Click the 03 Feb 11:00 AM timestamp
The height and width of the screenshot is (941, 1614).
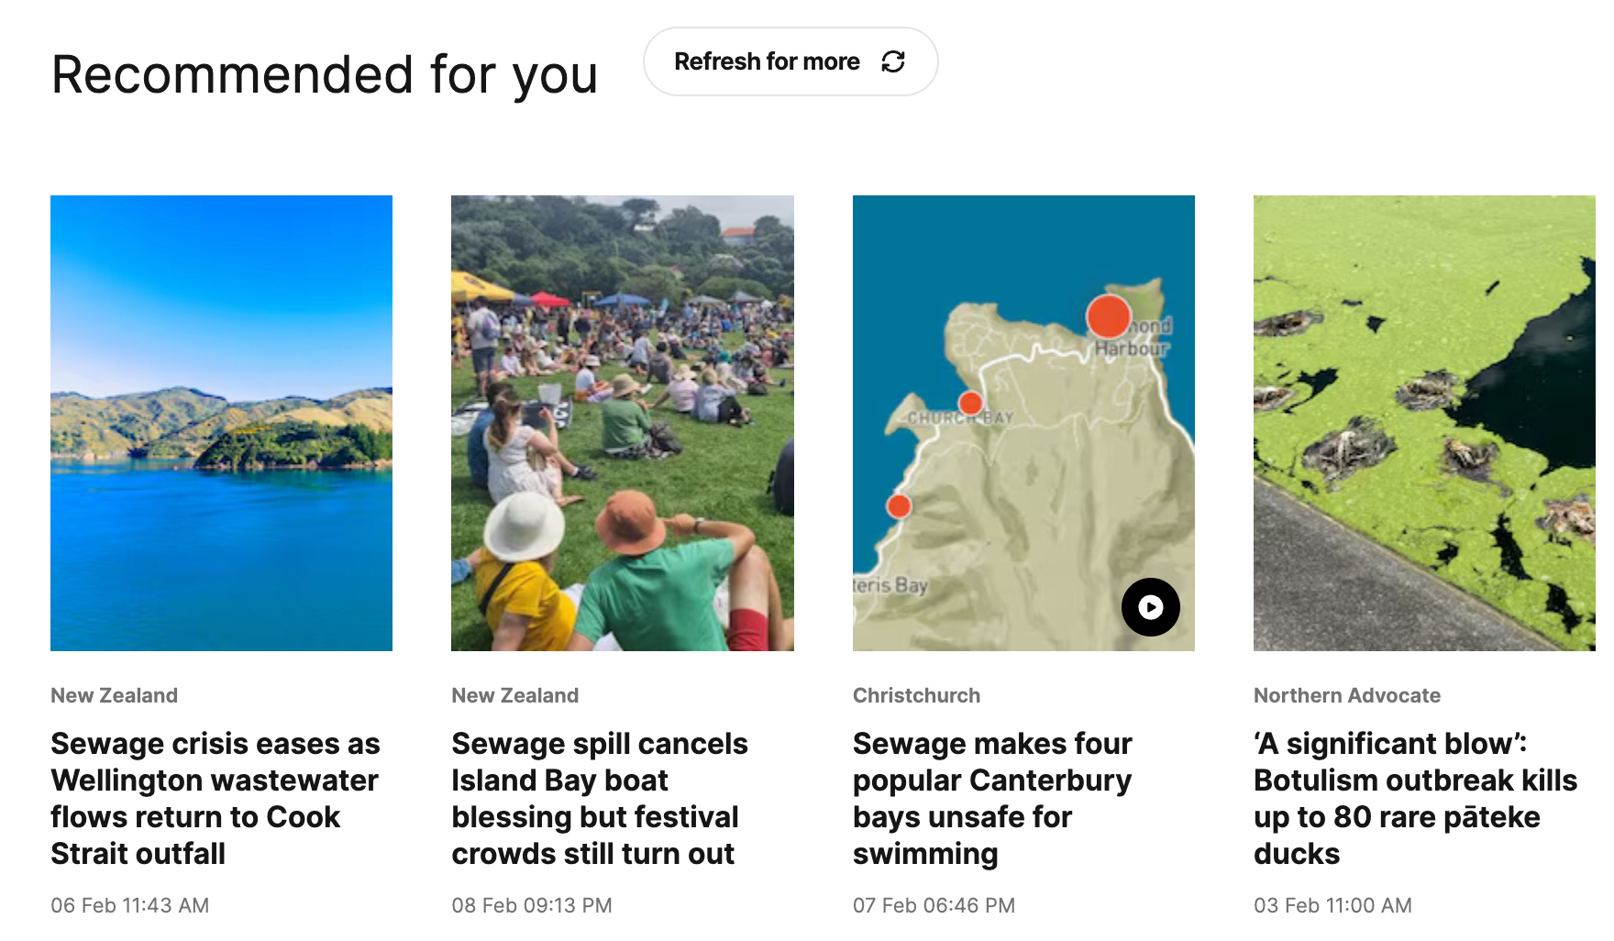coord(1332,905)
